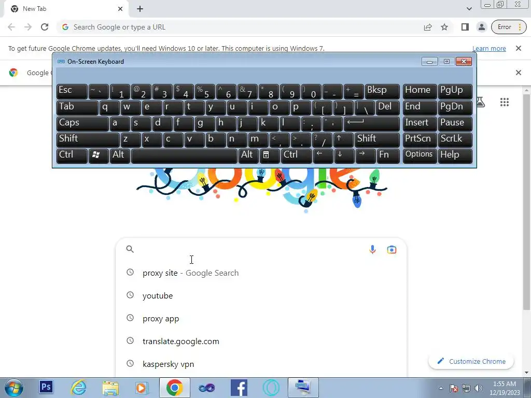Open Internet Explorer from the taskbar
Screen dimensions: 531x398
78,388
